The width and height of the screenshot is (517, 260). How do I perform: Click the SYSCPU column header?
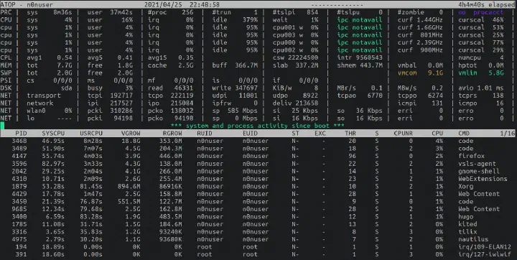point(53,134)
